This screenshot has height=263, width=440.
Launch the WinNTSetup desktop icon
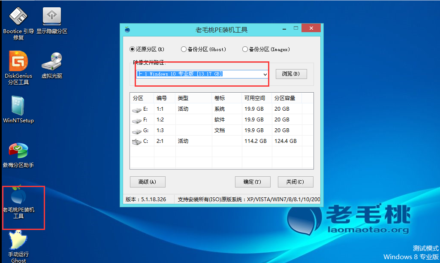pos(18,110)
